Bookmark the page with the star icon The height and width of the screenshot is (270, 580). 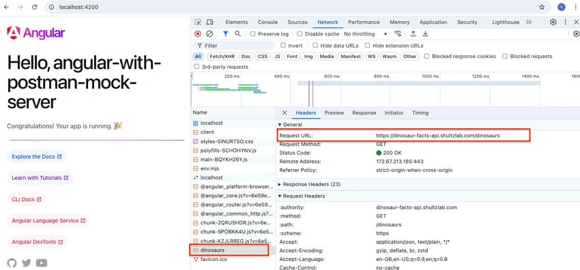pos(542,7)
